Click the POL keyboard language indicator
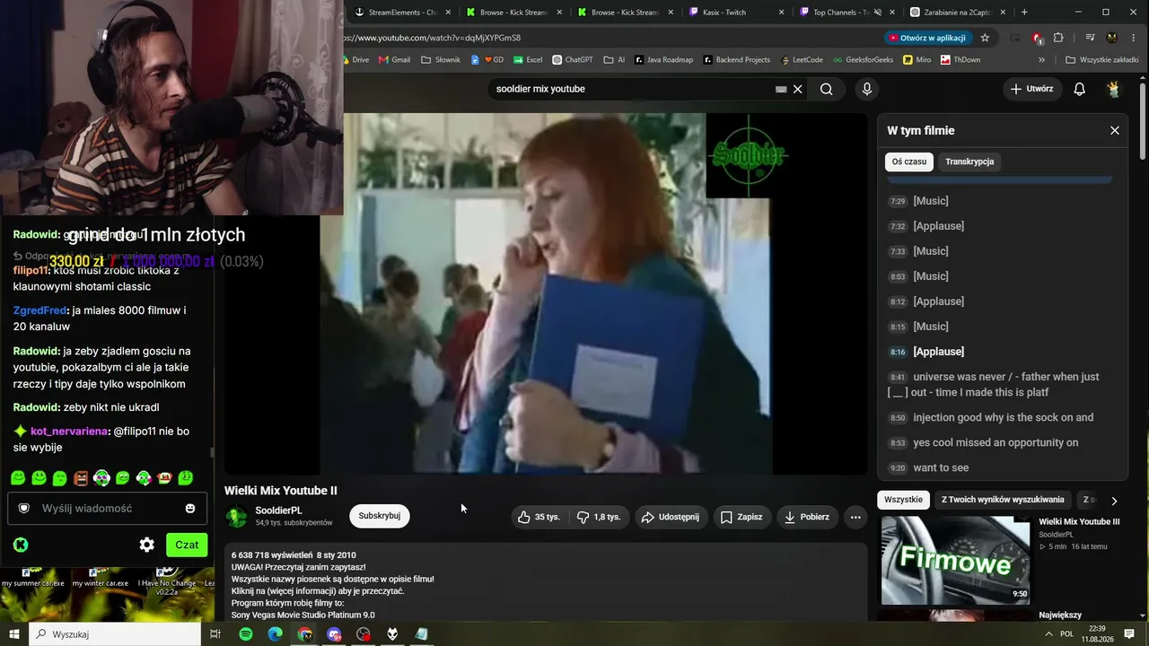This screenshot has height=646, width=1149. [x=1066, y=633]
